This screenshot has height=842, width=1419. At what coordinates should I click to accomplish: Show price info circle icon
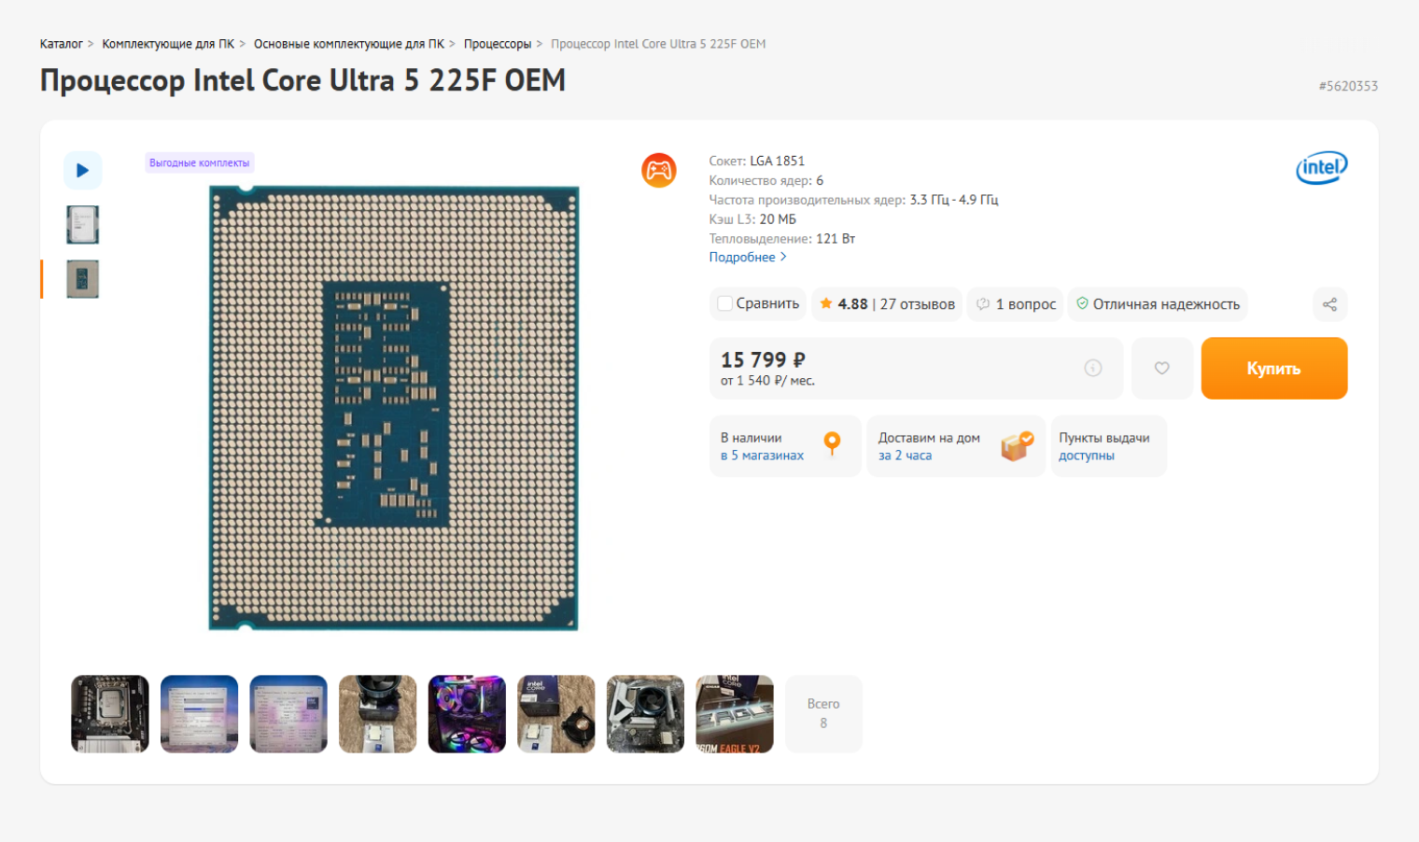[1093, 368]
